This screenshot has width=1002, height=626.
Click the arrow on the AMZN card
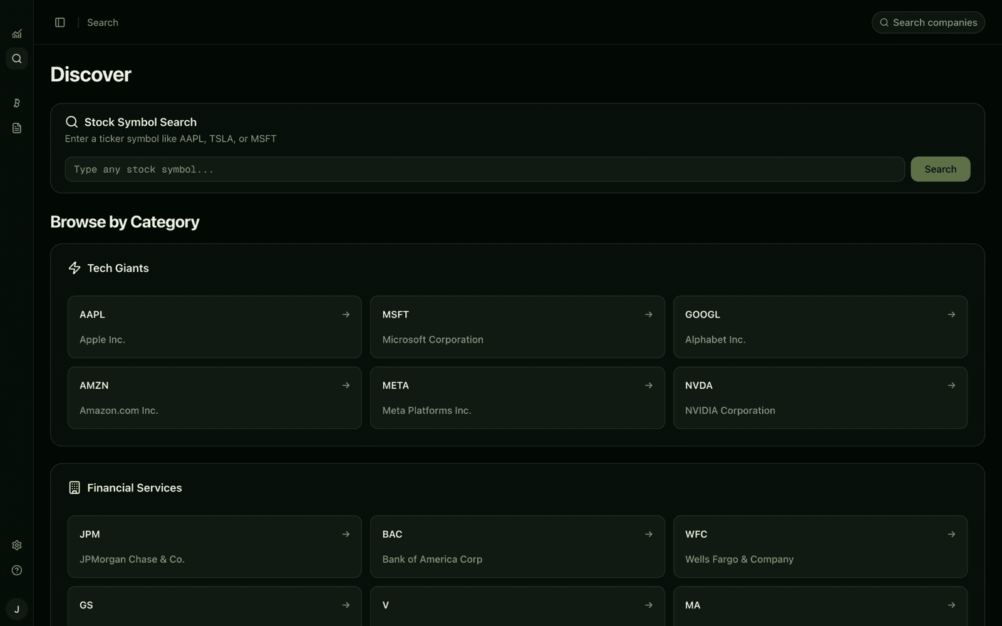click(346, 385)
